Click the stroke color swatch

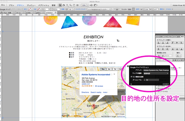pyautogui.click(x=38, y=9)
